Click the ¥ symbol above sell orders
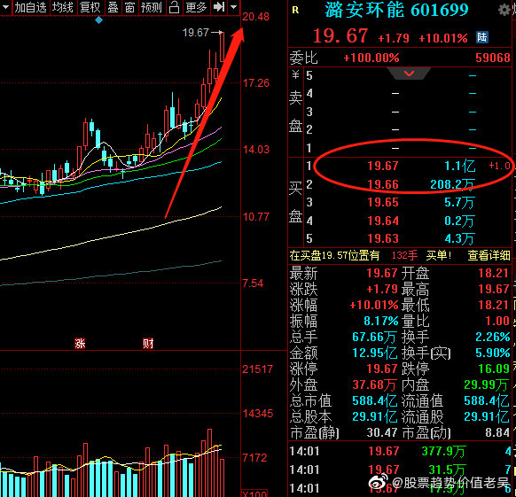The height and width of the screenshot is (497, 516). [x=295, y=75]
